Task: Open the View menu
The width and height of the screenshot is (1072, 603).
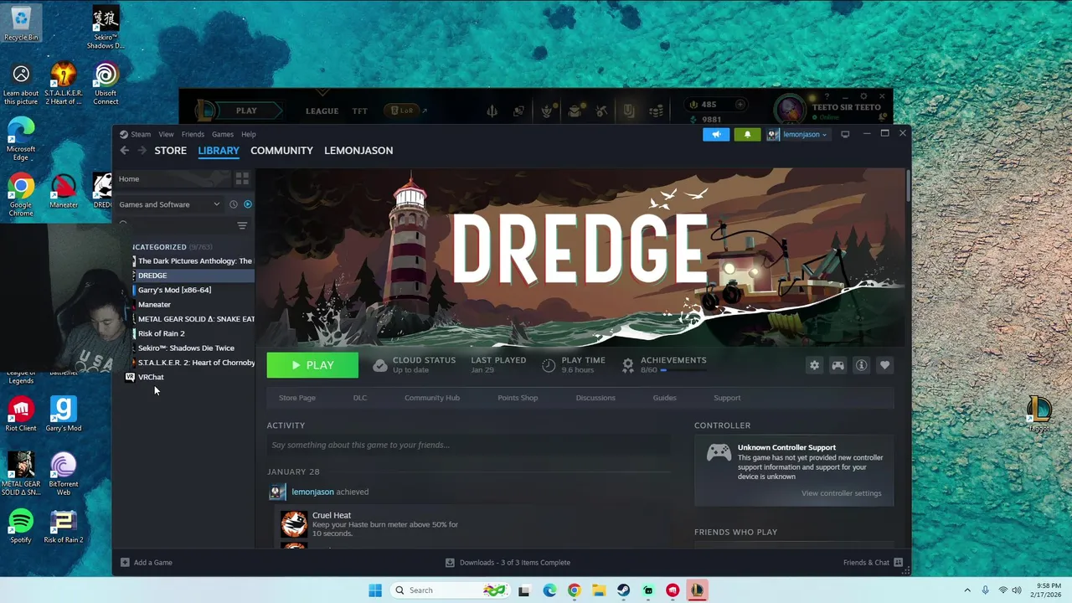Action: (x=167, y=134)
